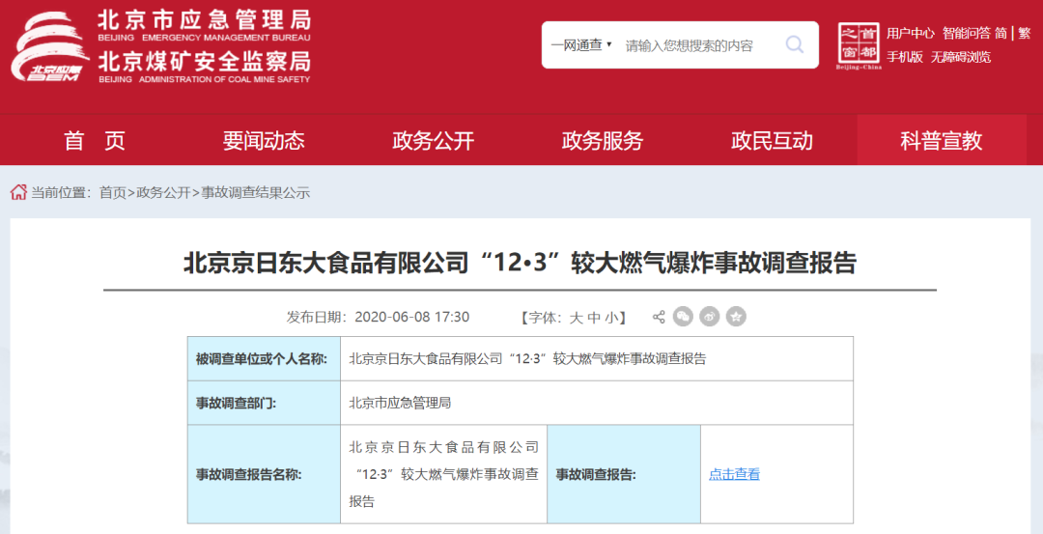Open the 科普宣教 navigation tab
The image size is (1043, 534).
point(942,140)
